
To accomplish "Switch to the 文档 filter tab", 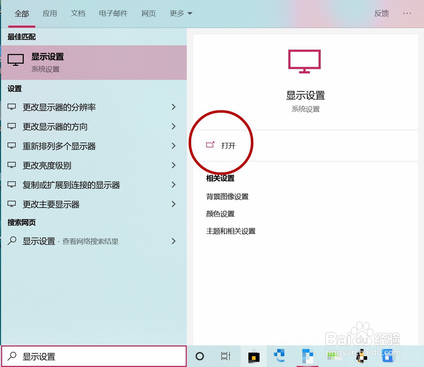I will pos(78,13).
